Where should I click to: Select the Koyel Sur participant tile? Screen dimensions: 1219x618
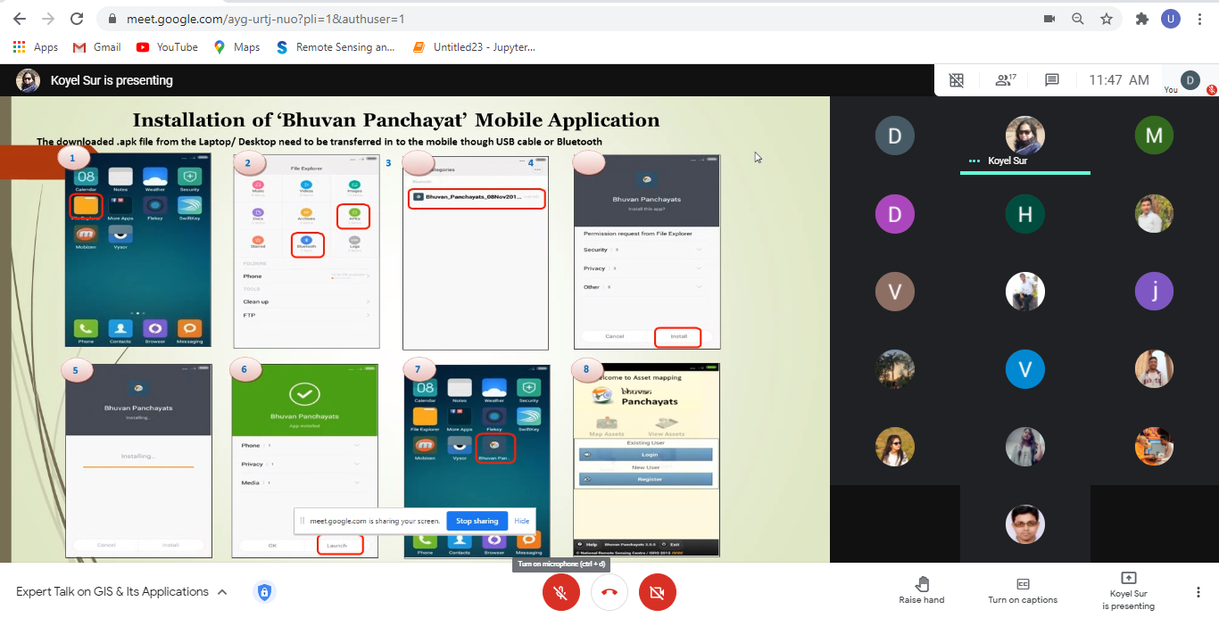pos(1025,136)
